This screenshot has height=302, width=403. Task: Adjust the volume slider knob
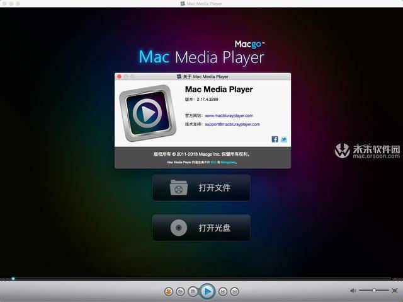click(x=374, y=291)
